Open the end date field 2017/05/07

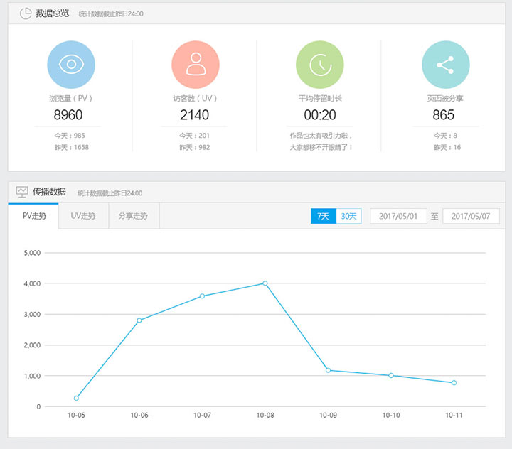click(x=471, y=216)
